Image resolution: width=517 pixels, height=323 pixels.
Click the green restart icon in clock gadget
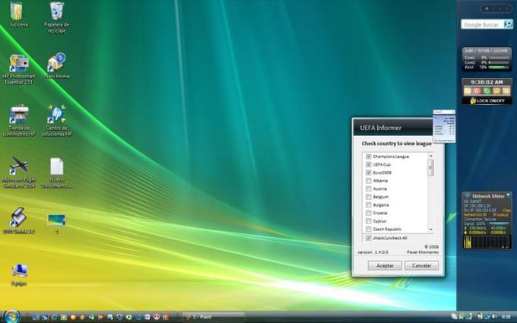(x=487, y=90)
